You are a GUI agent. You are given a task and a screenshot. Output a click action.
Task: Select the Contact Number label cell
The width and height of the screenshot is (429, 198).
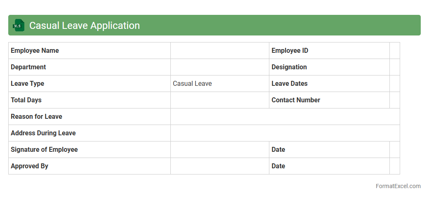[329, 100]
